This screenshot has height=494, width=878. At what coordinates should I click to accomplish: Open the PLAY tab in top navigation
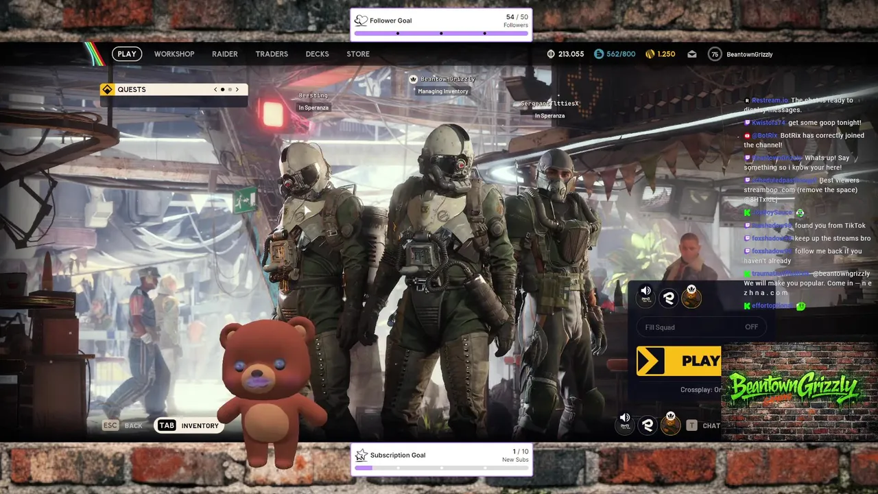click(x=127, y=54)
